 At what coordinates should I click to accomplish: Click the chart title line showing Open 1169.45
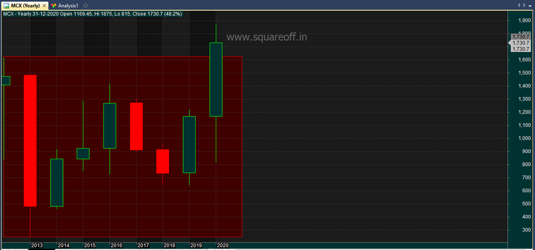point(93,14)
